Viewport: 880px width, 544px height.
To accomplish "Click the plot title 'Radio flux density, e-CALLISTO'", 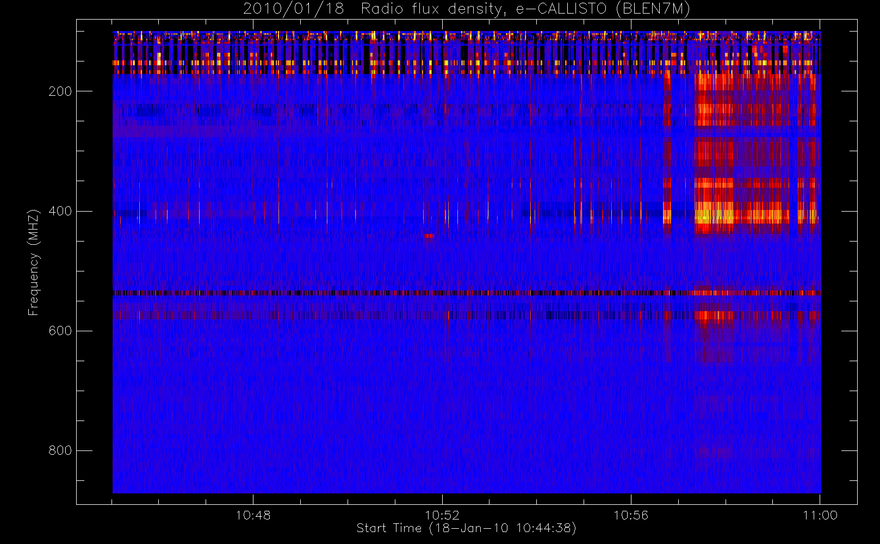I will 483,9.
